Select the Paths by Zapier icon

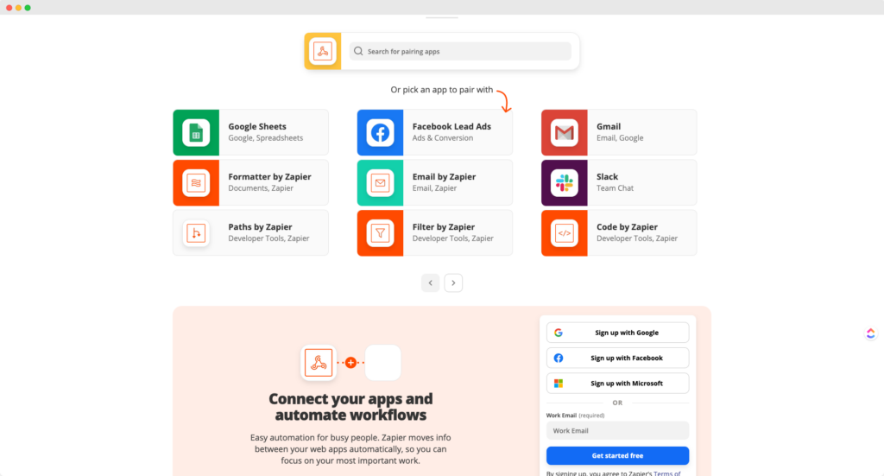click(196, 233)
